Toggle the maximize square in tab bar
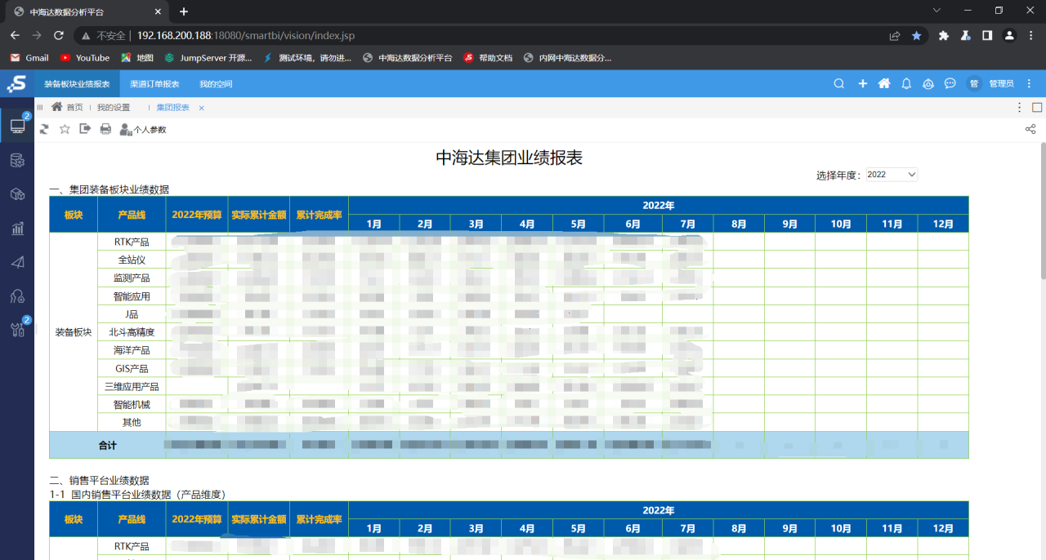 pyautogui.click(x=1037, y=107)
